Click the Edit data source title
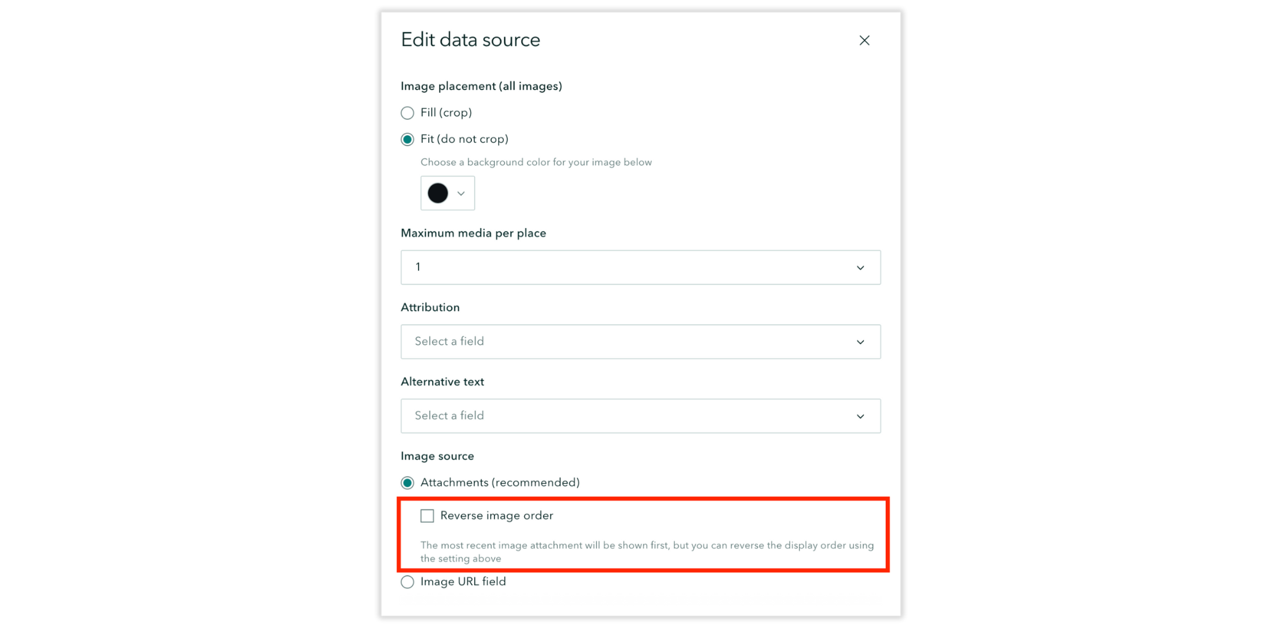This screenshot has width=1282, height=628. [x=470, y=40]
